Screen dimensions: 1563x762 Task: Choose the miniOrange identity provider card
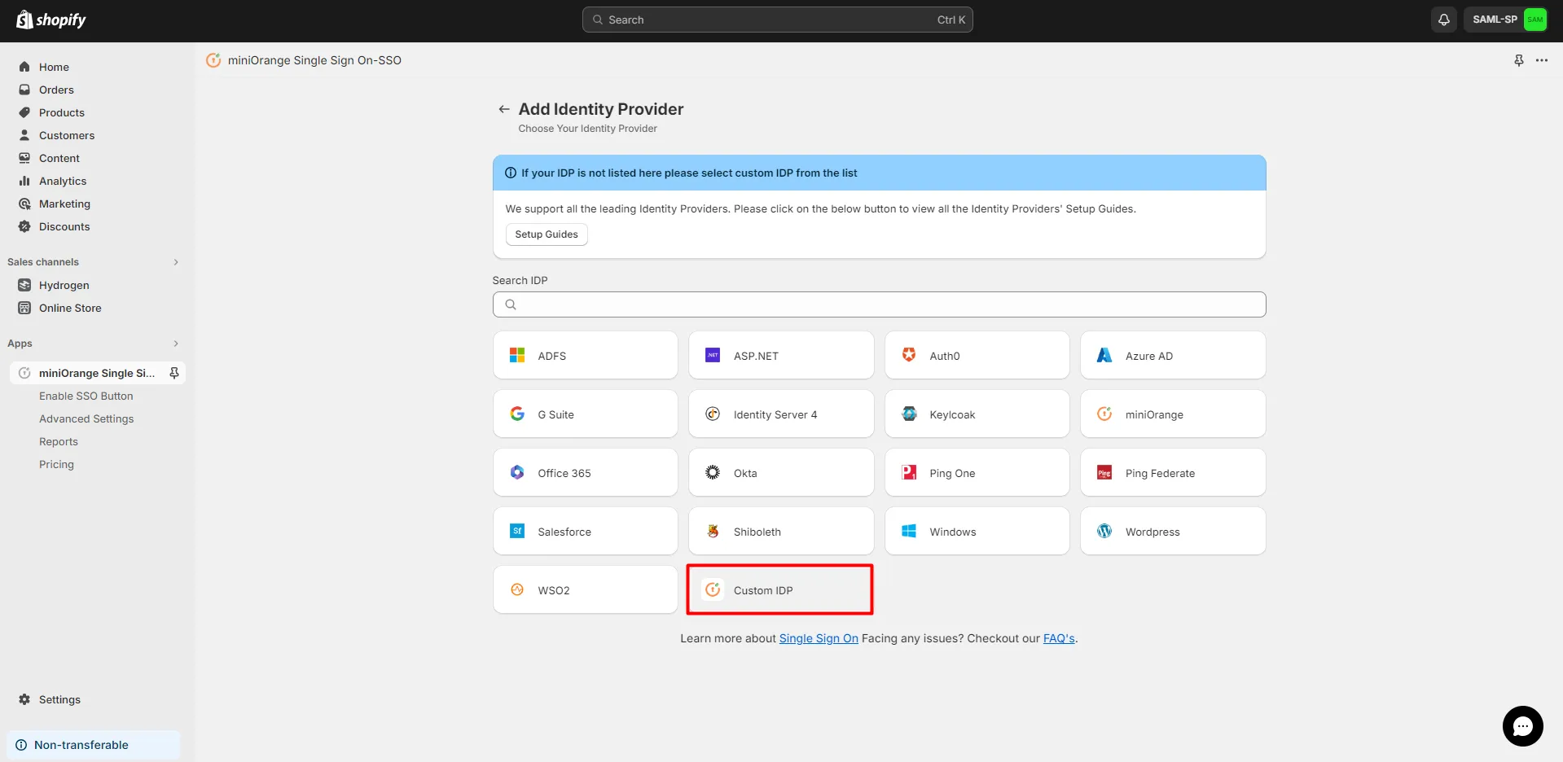click(1173, 414)
